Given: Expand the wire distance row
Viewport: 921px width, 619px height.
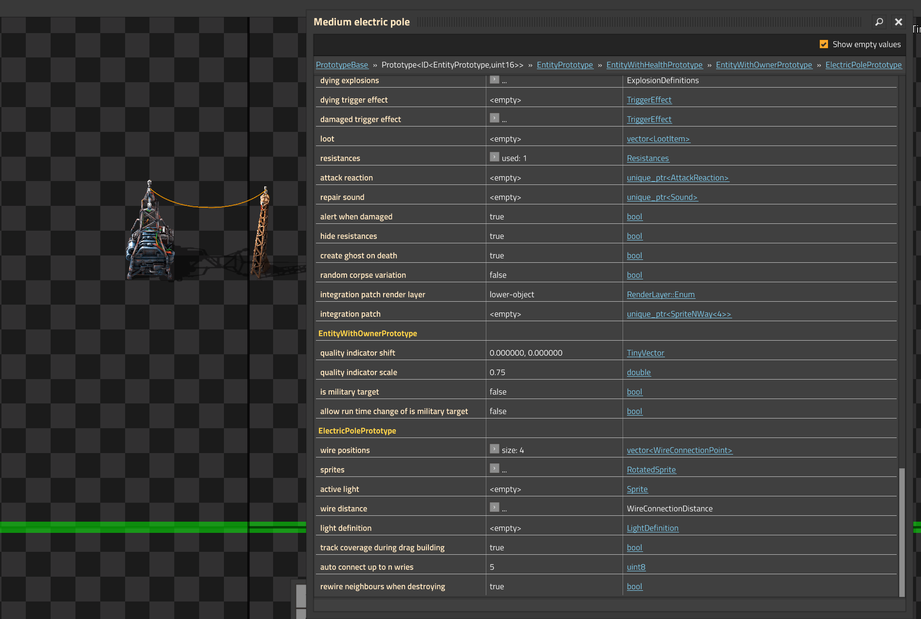Looking at the screenshot, I should click(495, 508).
